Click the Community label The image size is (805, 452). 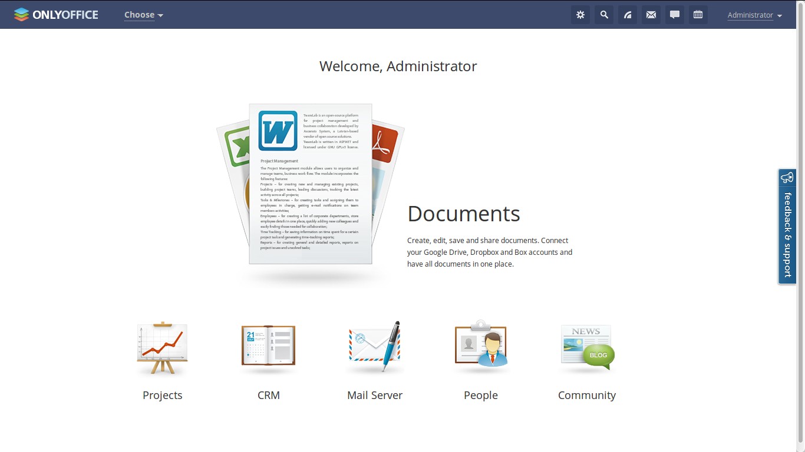coord(587,395)
